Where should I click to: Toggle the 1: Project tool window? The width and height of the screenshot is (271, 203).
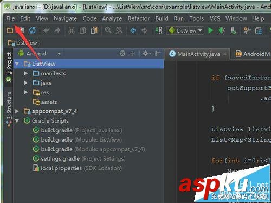pos(9,67)
